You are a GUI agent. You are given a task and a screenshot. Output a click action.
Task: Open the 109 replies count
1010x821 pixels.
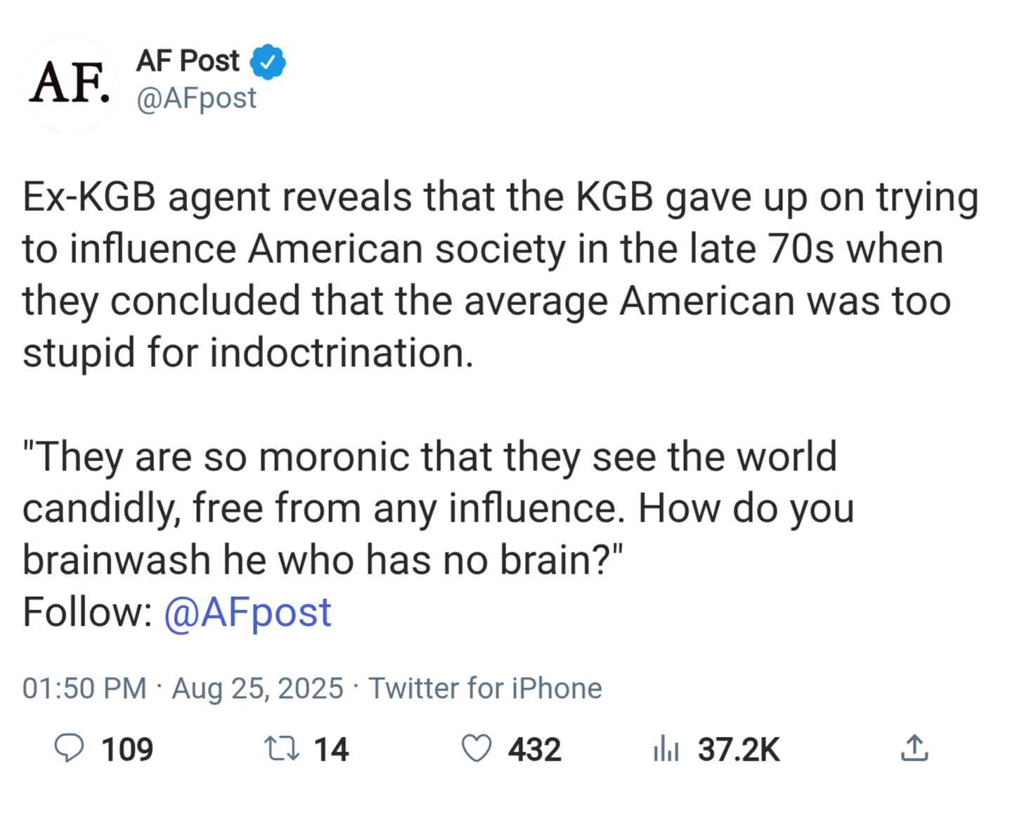pyautogui.click(x=127, y=749)
